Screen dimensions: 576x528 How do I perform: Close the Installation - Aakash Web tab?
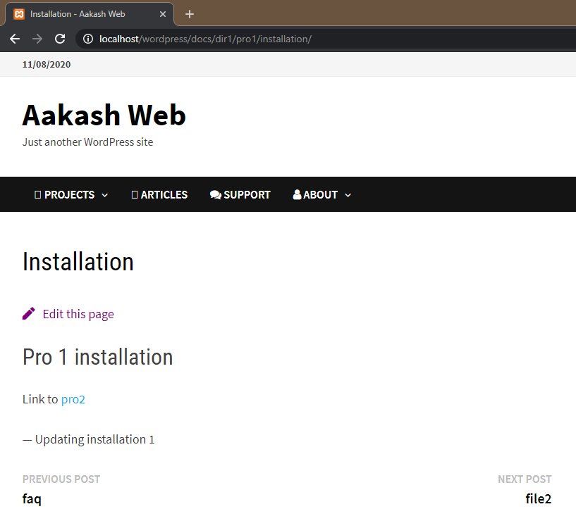tap(163, 14)
